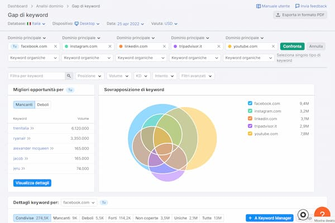Screen dimensions: 335x223
Task: Click Invia feedback chat icon link
Action: pos(297,6)
